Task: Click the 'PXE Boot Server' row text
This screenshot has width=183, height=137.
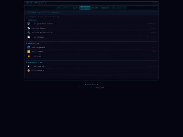Action: pyautogui.click(x=39, y=28)
